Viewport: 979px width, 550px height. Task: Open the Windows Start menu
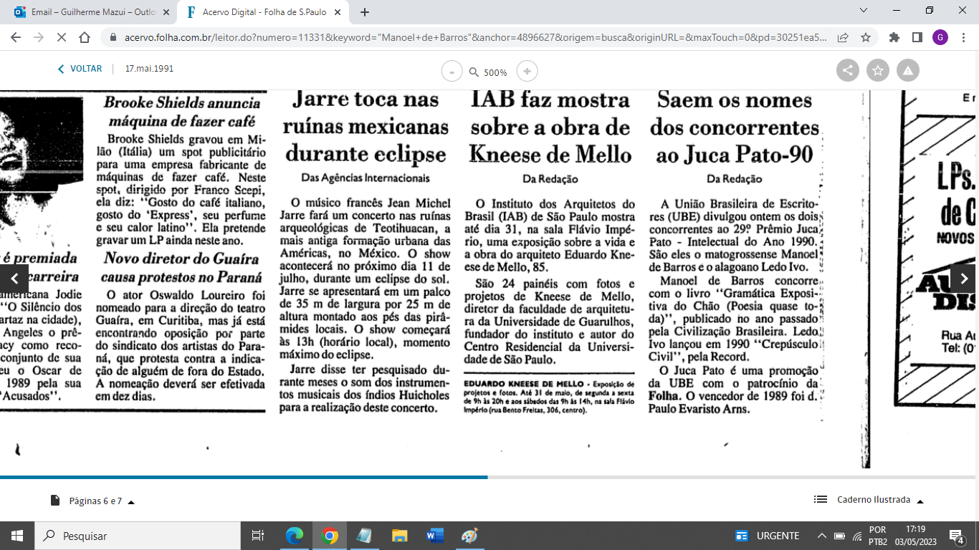pos(17,536)
